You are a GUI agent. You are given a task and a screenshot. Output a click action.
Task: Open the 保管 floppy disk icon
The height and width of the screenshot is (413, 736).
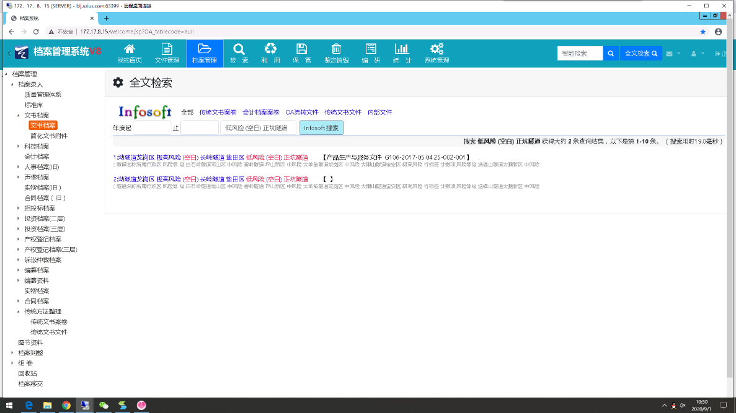click(x=301, y=49)
